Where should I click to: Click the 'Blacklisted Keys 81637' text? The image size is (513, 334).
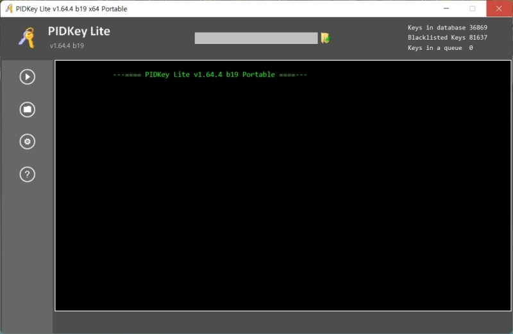[447, 38]
